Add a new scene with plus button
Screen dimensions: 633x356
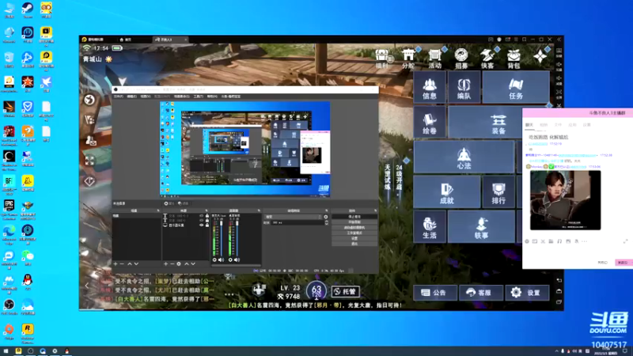tap(116, 263)
